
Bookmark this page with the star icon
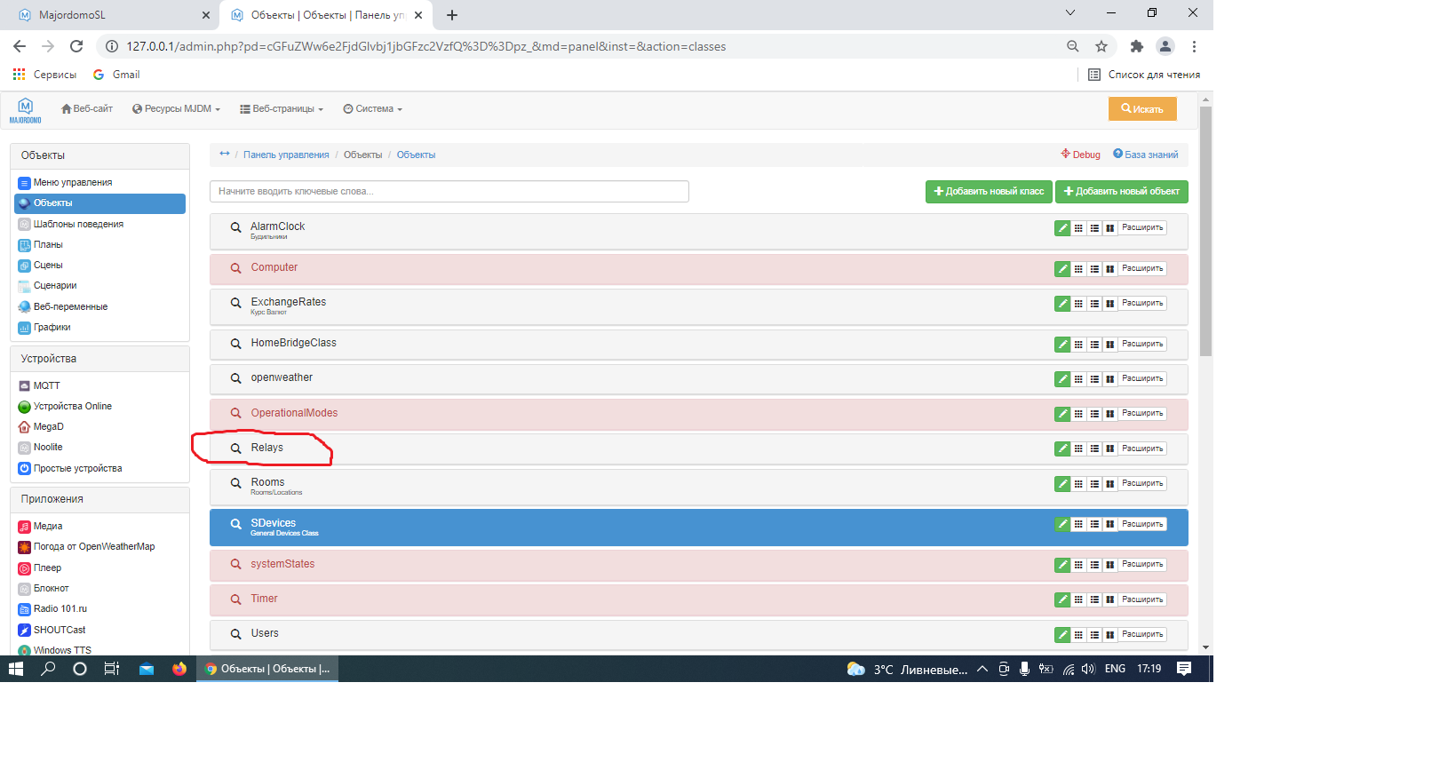coord(1101,46)
